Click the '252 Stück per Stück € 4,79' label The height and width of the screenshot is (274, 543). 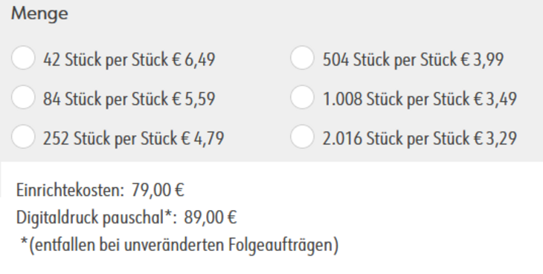(x=134, y=139)
